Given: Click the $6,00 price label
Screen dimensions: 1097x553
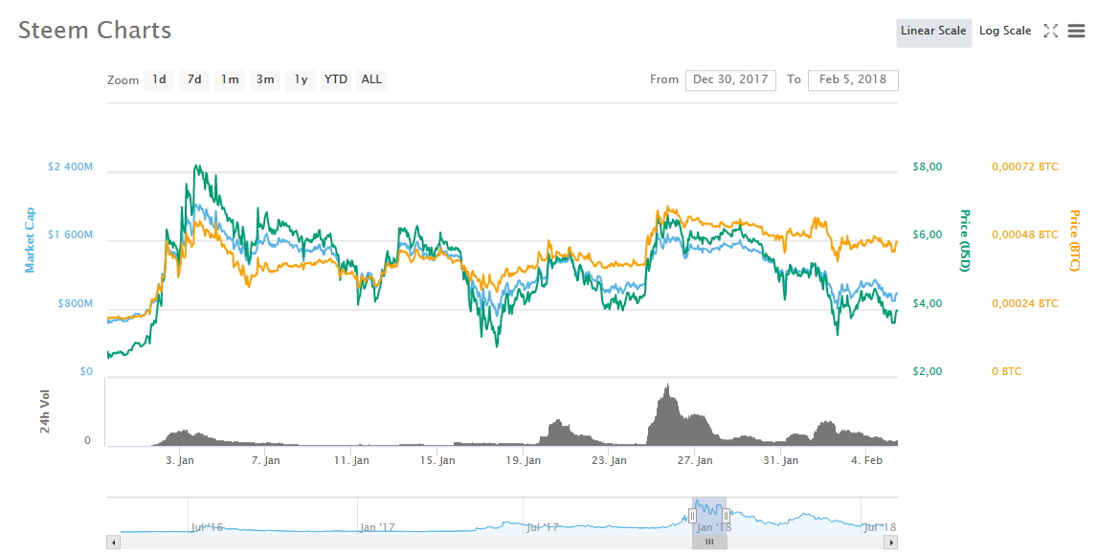Looking at the screenshot, I should point(928,235).
